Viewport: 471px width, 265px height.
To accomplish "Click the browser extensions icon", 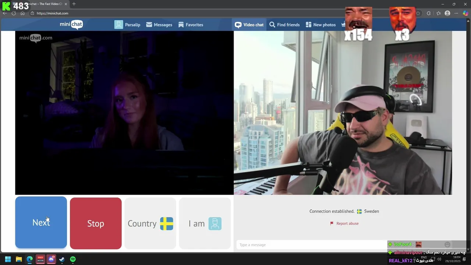I will [x=429, y=13].
